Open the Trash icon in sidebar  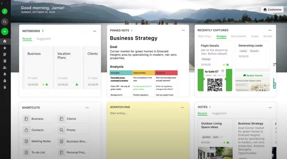click(5, 87)
